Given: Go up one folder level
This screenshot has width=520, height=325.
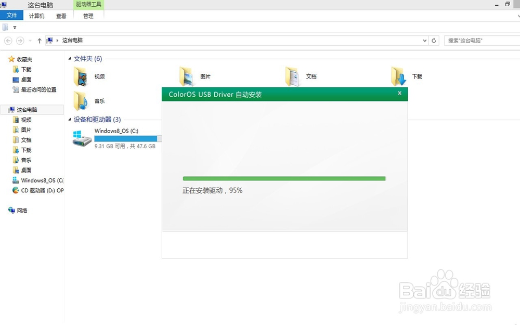Looking at the screenshot, I should pos(40,41).
